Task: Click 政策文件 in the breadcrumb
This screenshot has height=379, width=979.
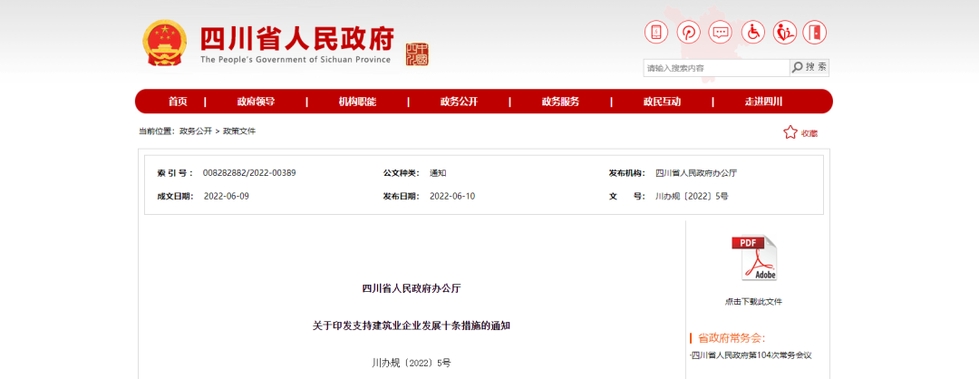Action: click(x=239, y=131)
